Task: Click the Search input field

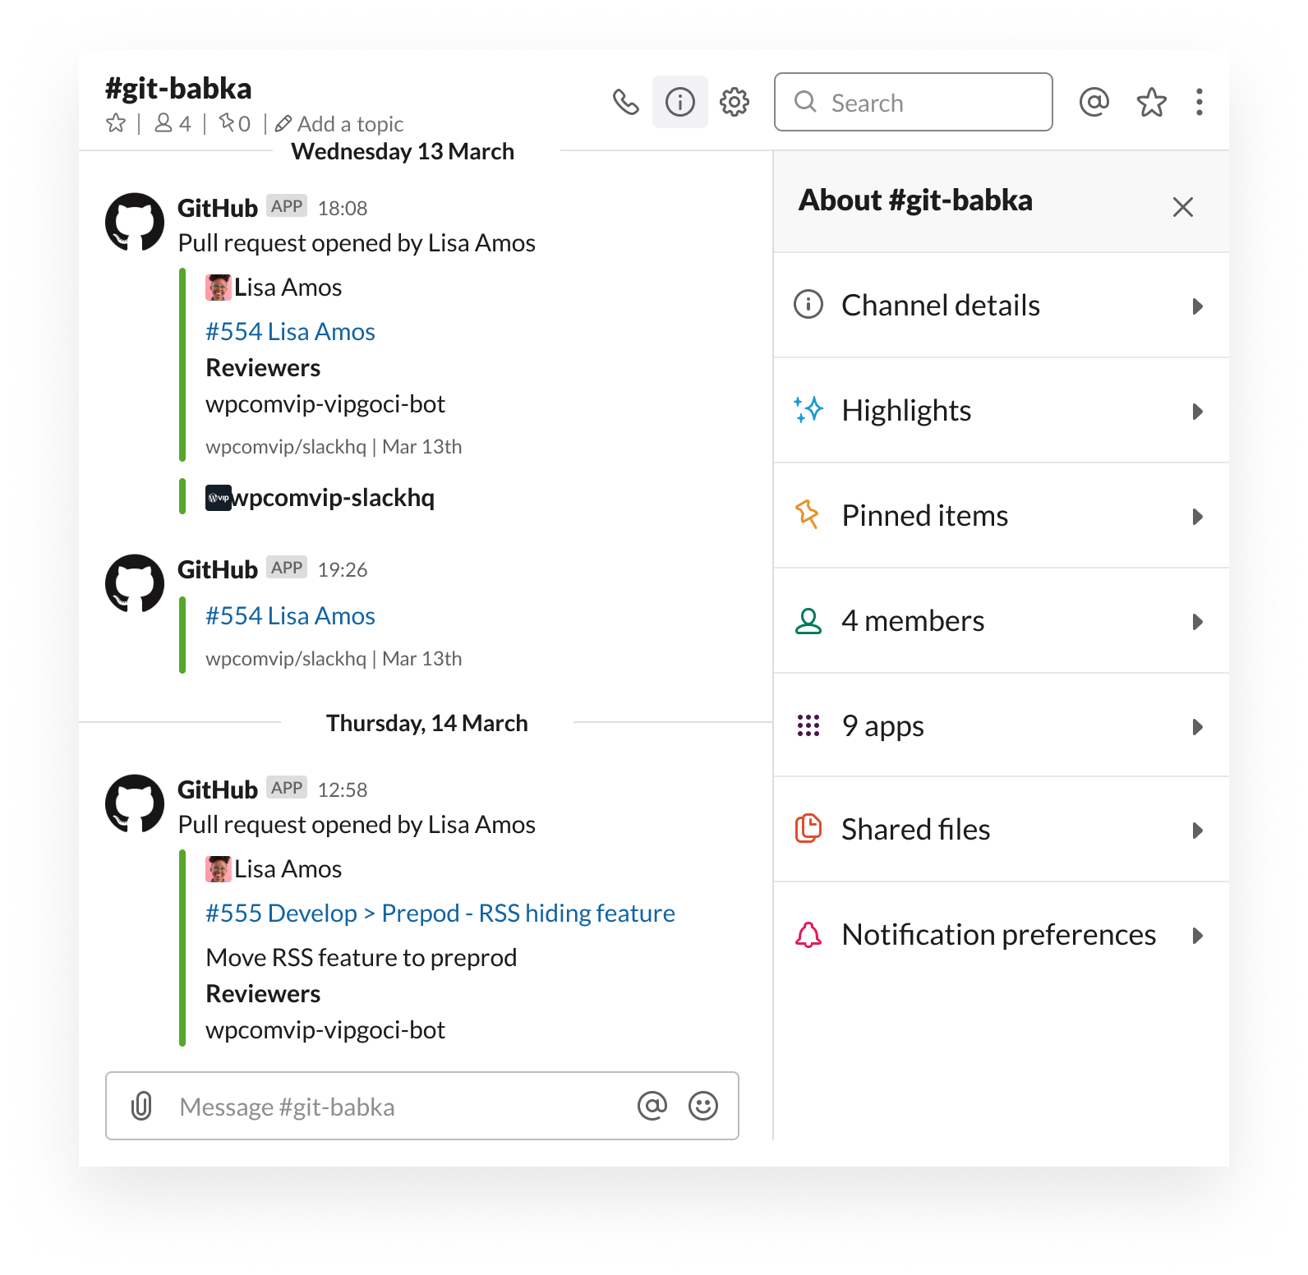Action: (914, 102)
